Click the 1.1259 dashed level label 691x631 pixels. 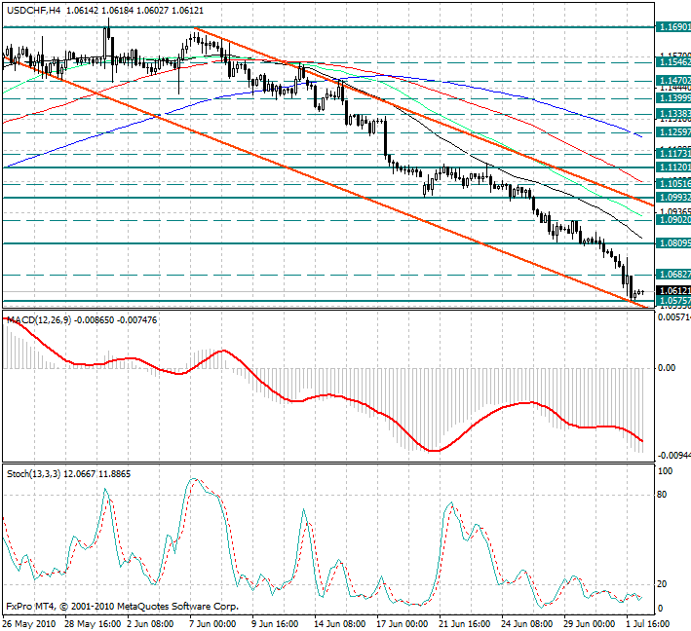[x=673, y=131]
